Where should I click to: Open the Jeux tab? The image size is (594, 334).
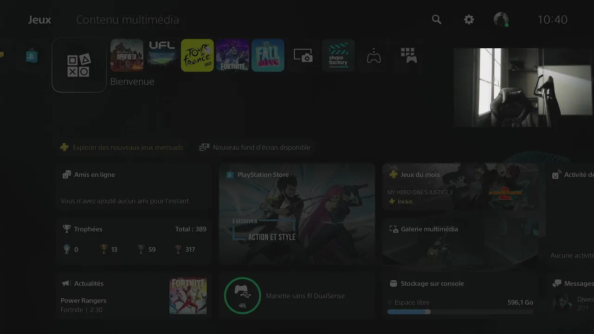tap(39, 20)
